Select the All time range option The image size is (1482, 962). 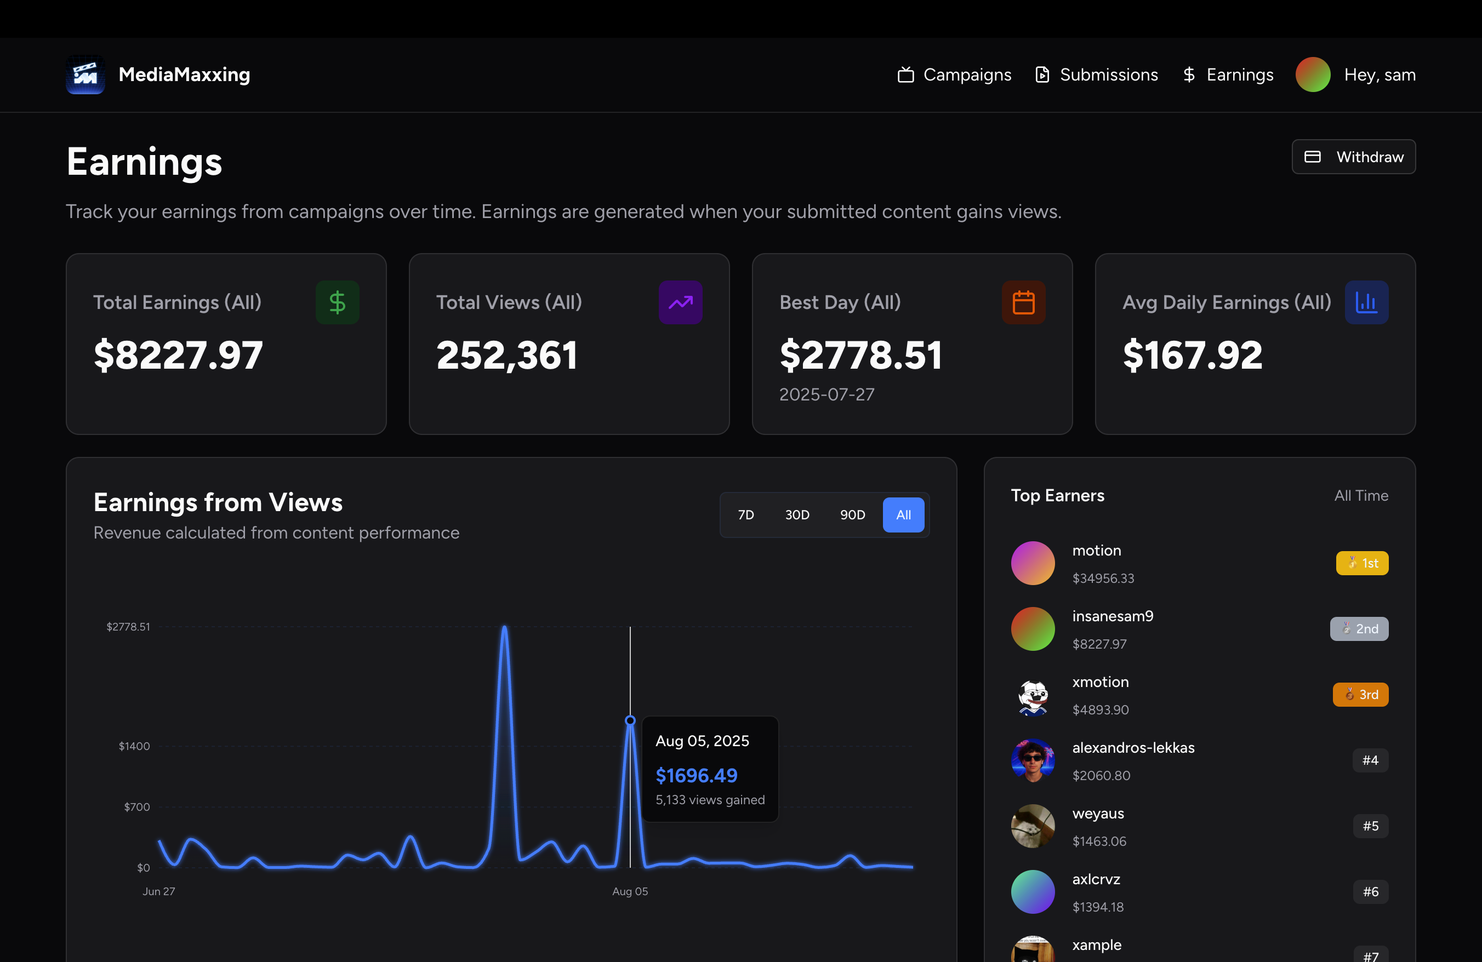pyautogui.click(x=903, y=514)
